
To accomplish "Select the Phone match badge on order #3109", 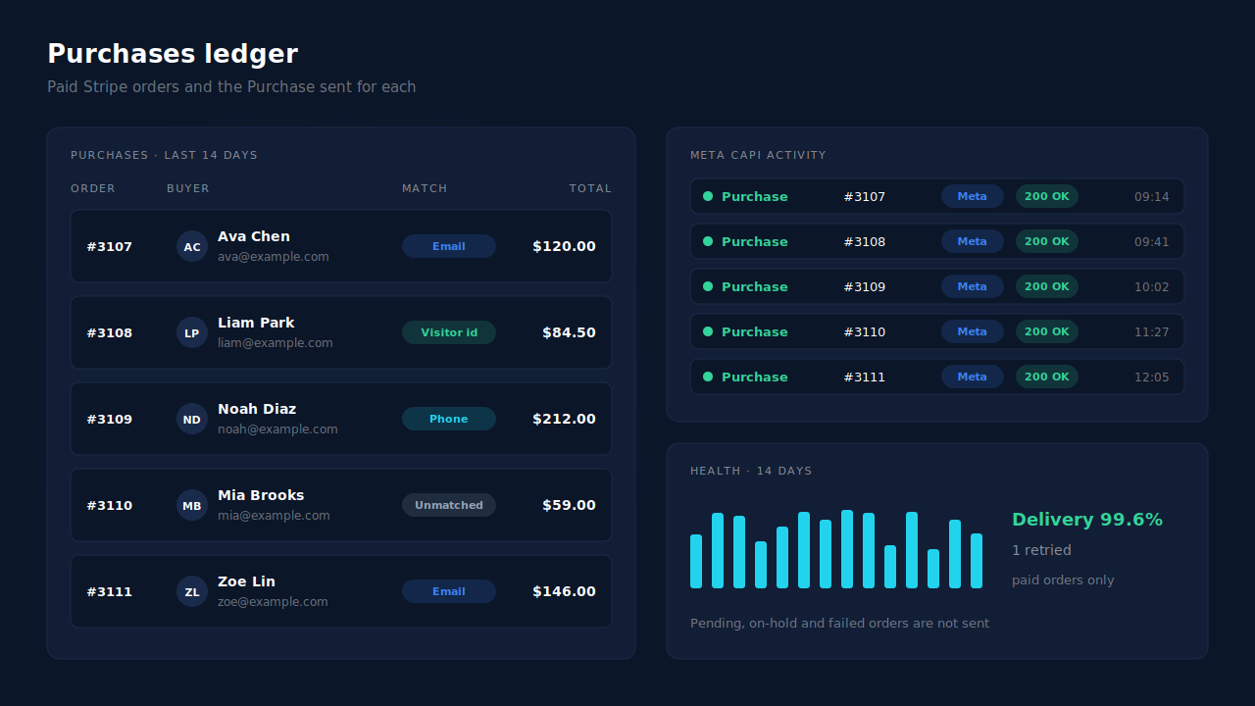I will (x=449, y=419).
